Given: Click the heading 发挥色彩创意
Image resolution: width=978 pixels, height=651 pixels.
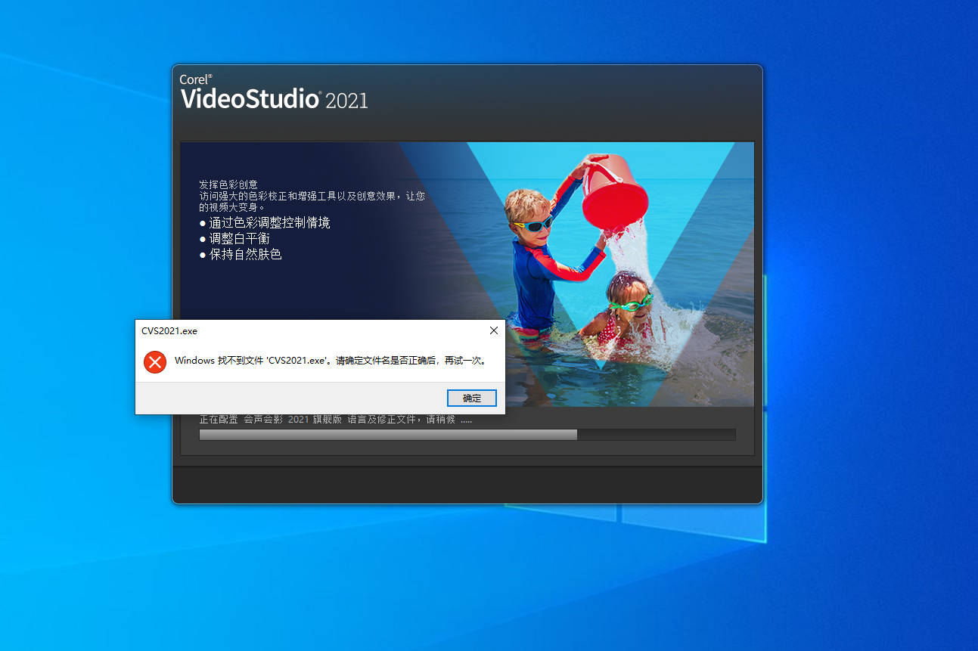Looking at the screenshot, I should pyautogui.click(x=228, y=184).
